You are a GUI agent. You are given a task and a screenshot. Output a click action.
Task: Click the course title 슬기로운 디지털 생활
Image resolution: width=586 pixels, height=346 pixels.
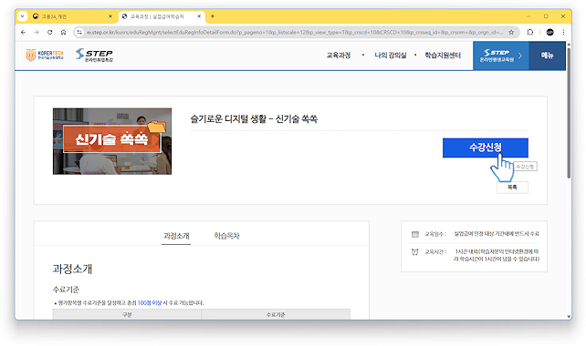click(x=254, y=119)
